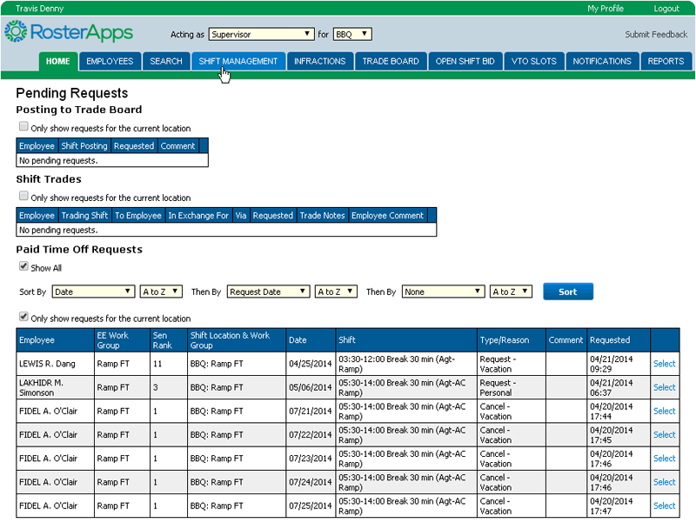The image size is (696, 523).
Task: Select the LEWIS R. Dang request row
Action: click(664, 364)
